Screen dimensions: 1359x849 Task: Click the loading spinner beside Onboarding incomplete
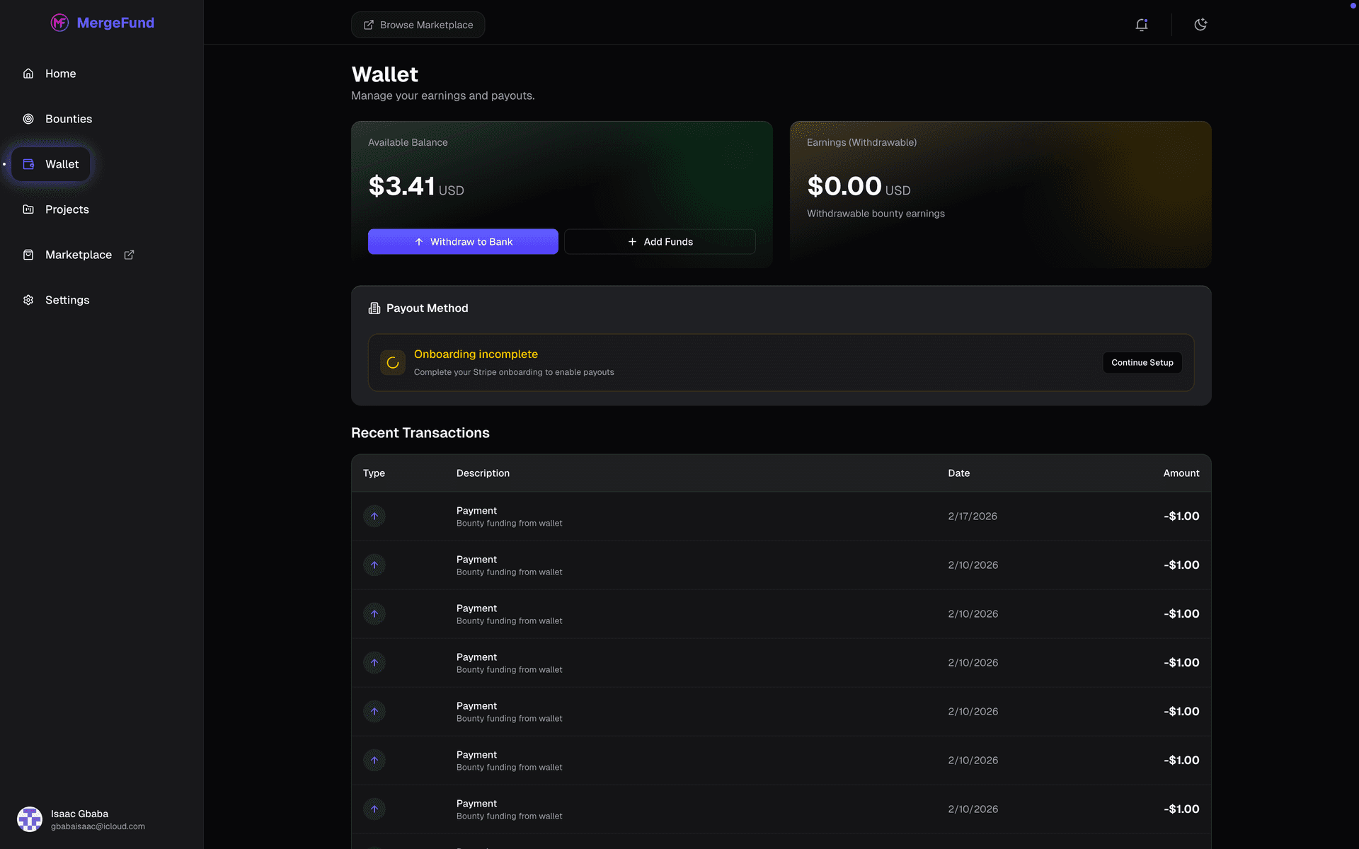point(392,362)
